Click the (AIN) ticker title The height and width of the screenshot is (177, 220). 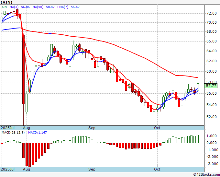6,2
